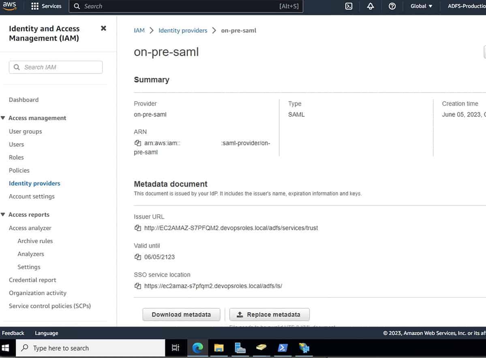
Task: Open PowerShell from the taskbar
Action: click(283, 348)
